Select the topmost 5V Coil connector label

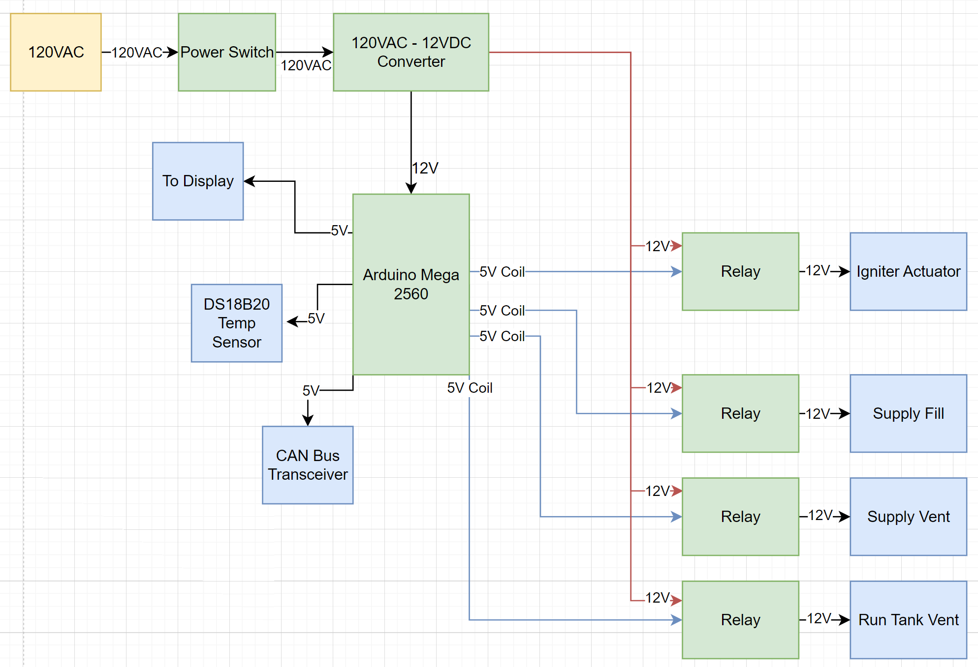coord(502,272)
